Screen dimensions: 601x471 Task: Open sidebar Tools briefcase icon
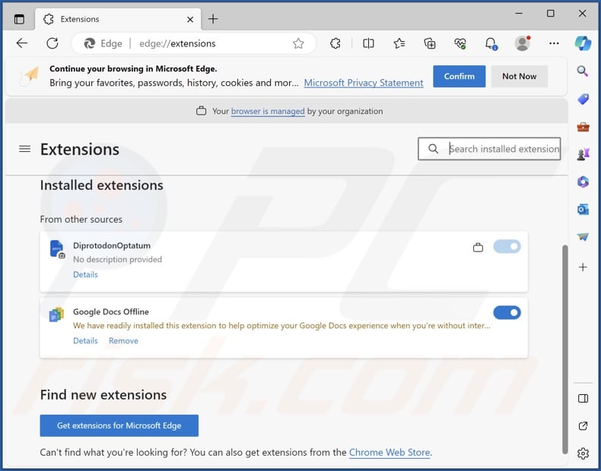[x=583, y=127]
